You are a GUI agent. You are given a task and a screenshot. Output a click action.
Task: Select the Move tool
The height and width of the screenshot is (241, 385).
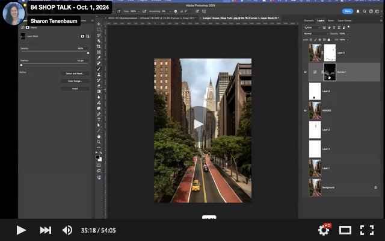99,24
